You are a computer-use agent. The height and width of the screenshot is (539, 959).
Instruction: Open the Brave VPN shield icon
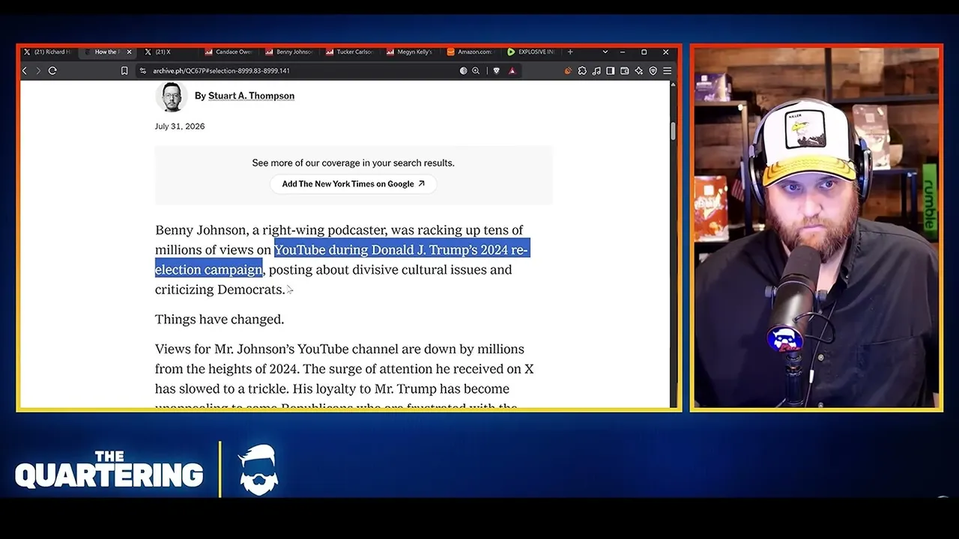pos(653,70)
